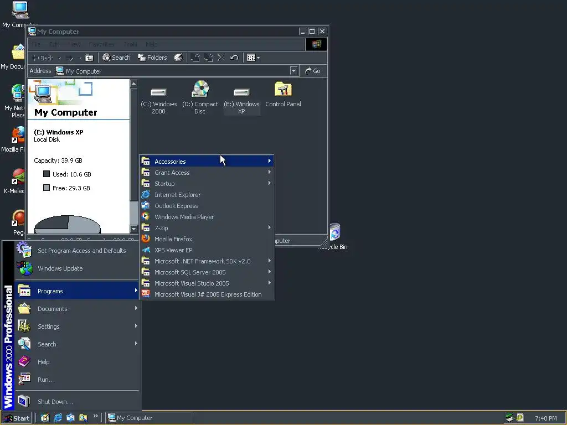Screen dimensions: 567x425
Task: Click the system tray clock
Action: [545, 418]
